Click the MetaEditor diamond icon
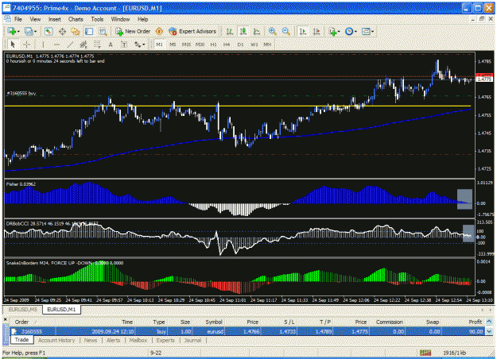 [159, 31]
